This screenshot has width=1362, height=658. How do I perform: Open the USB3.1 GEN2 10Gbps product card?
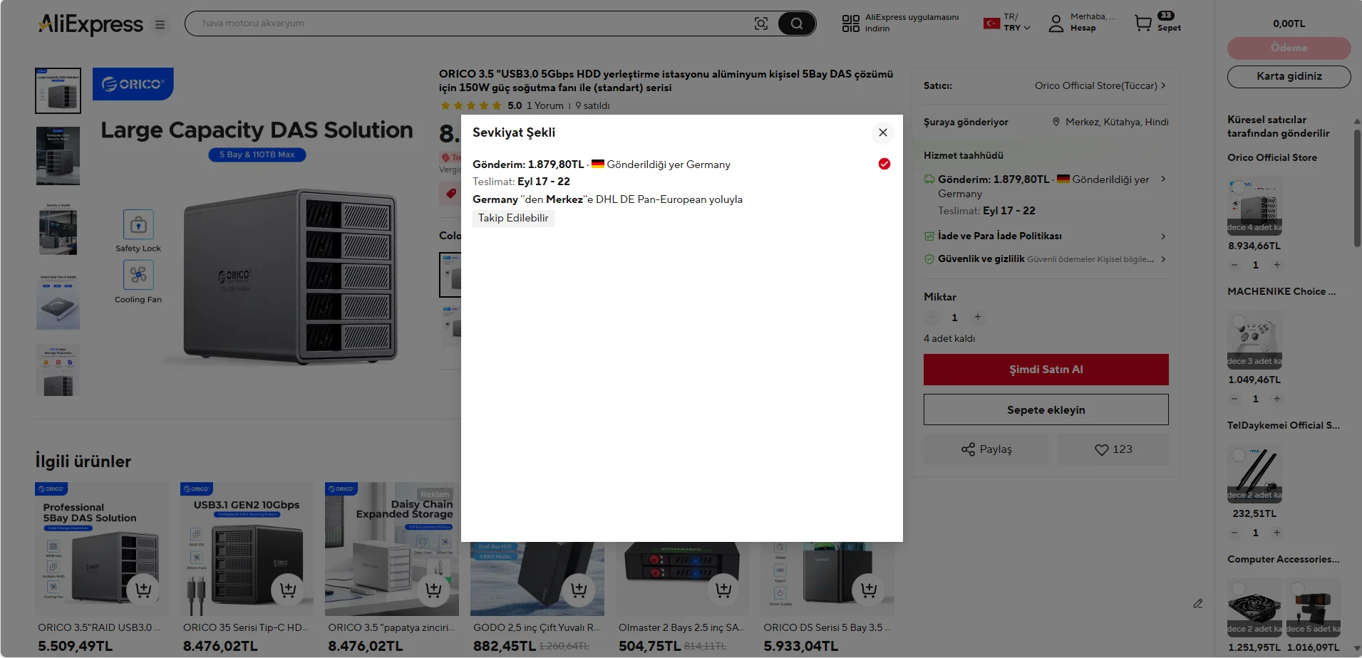click(247, 549)
